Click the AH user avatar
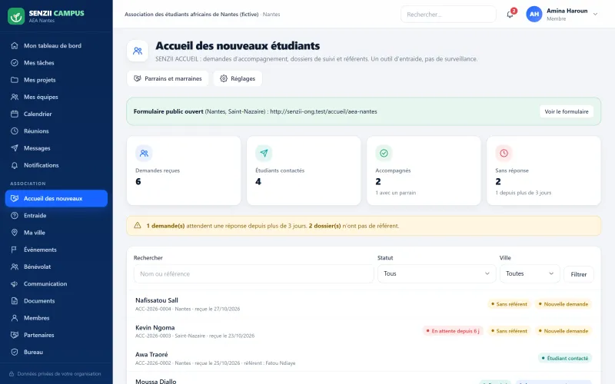Image resolution: width=615 pixels, height=384 pixels. click(x=534, y=14)
